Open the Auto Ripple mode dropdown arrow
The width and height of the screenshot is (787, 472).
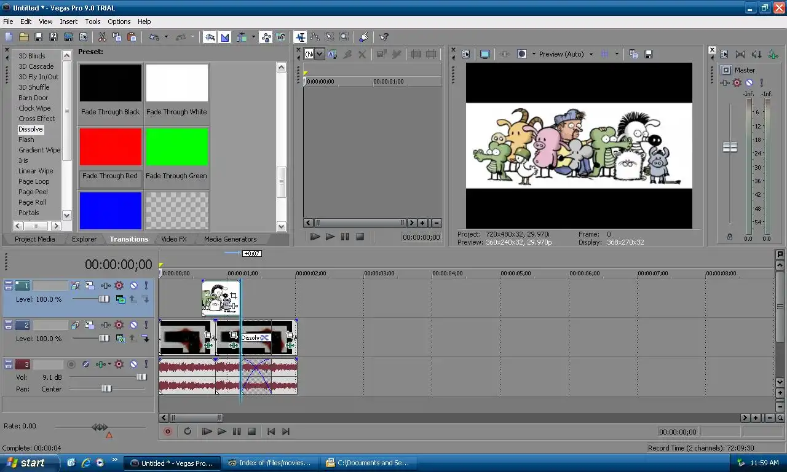(x=253, y=37)
